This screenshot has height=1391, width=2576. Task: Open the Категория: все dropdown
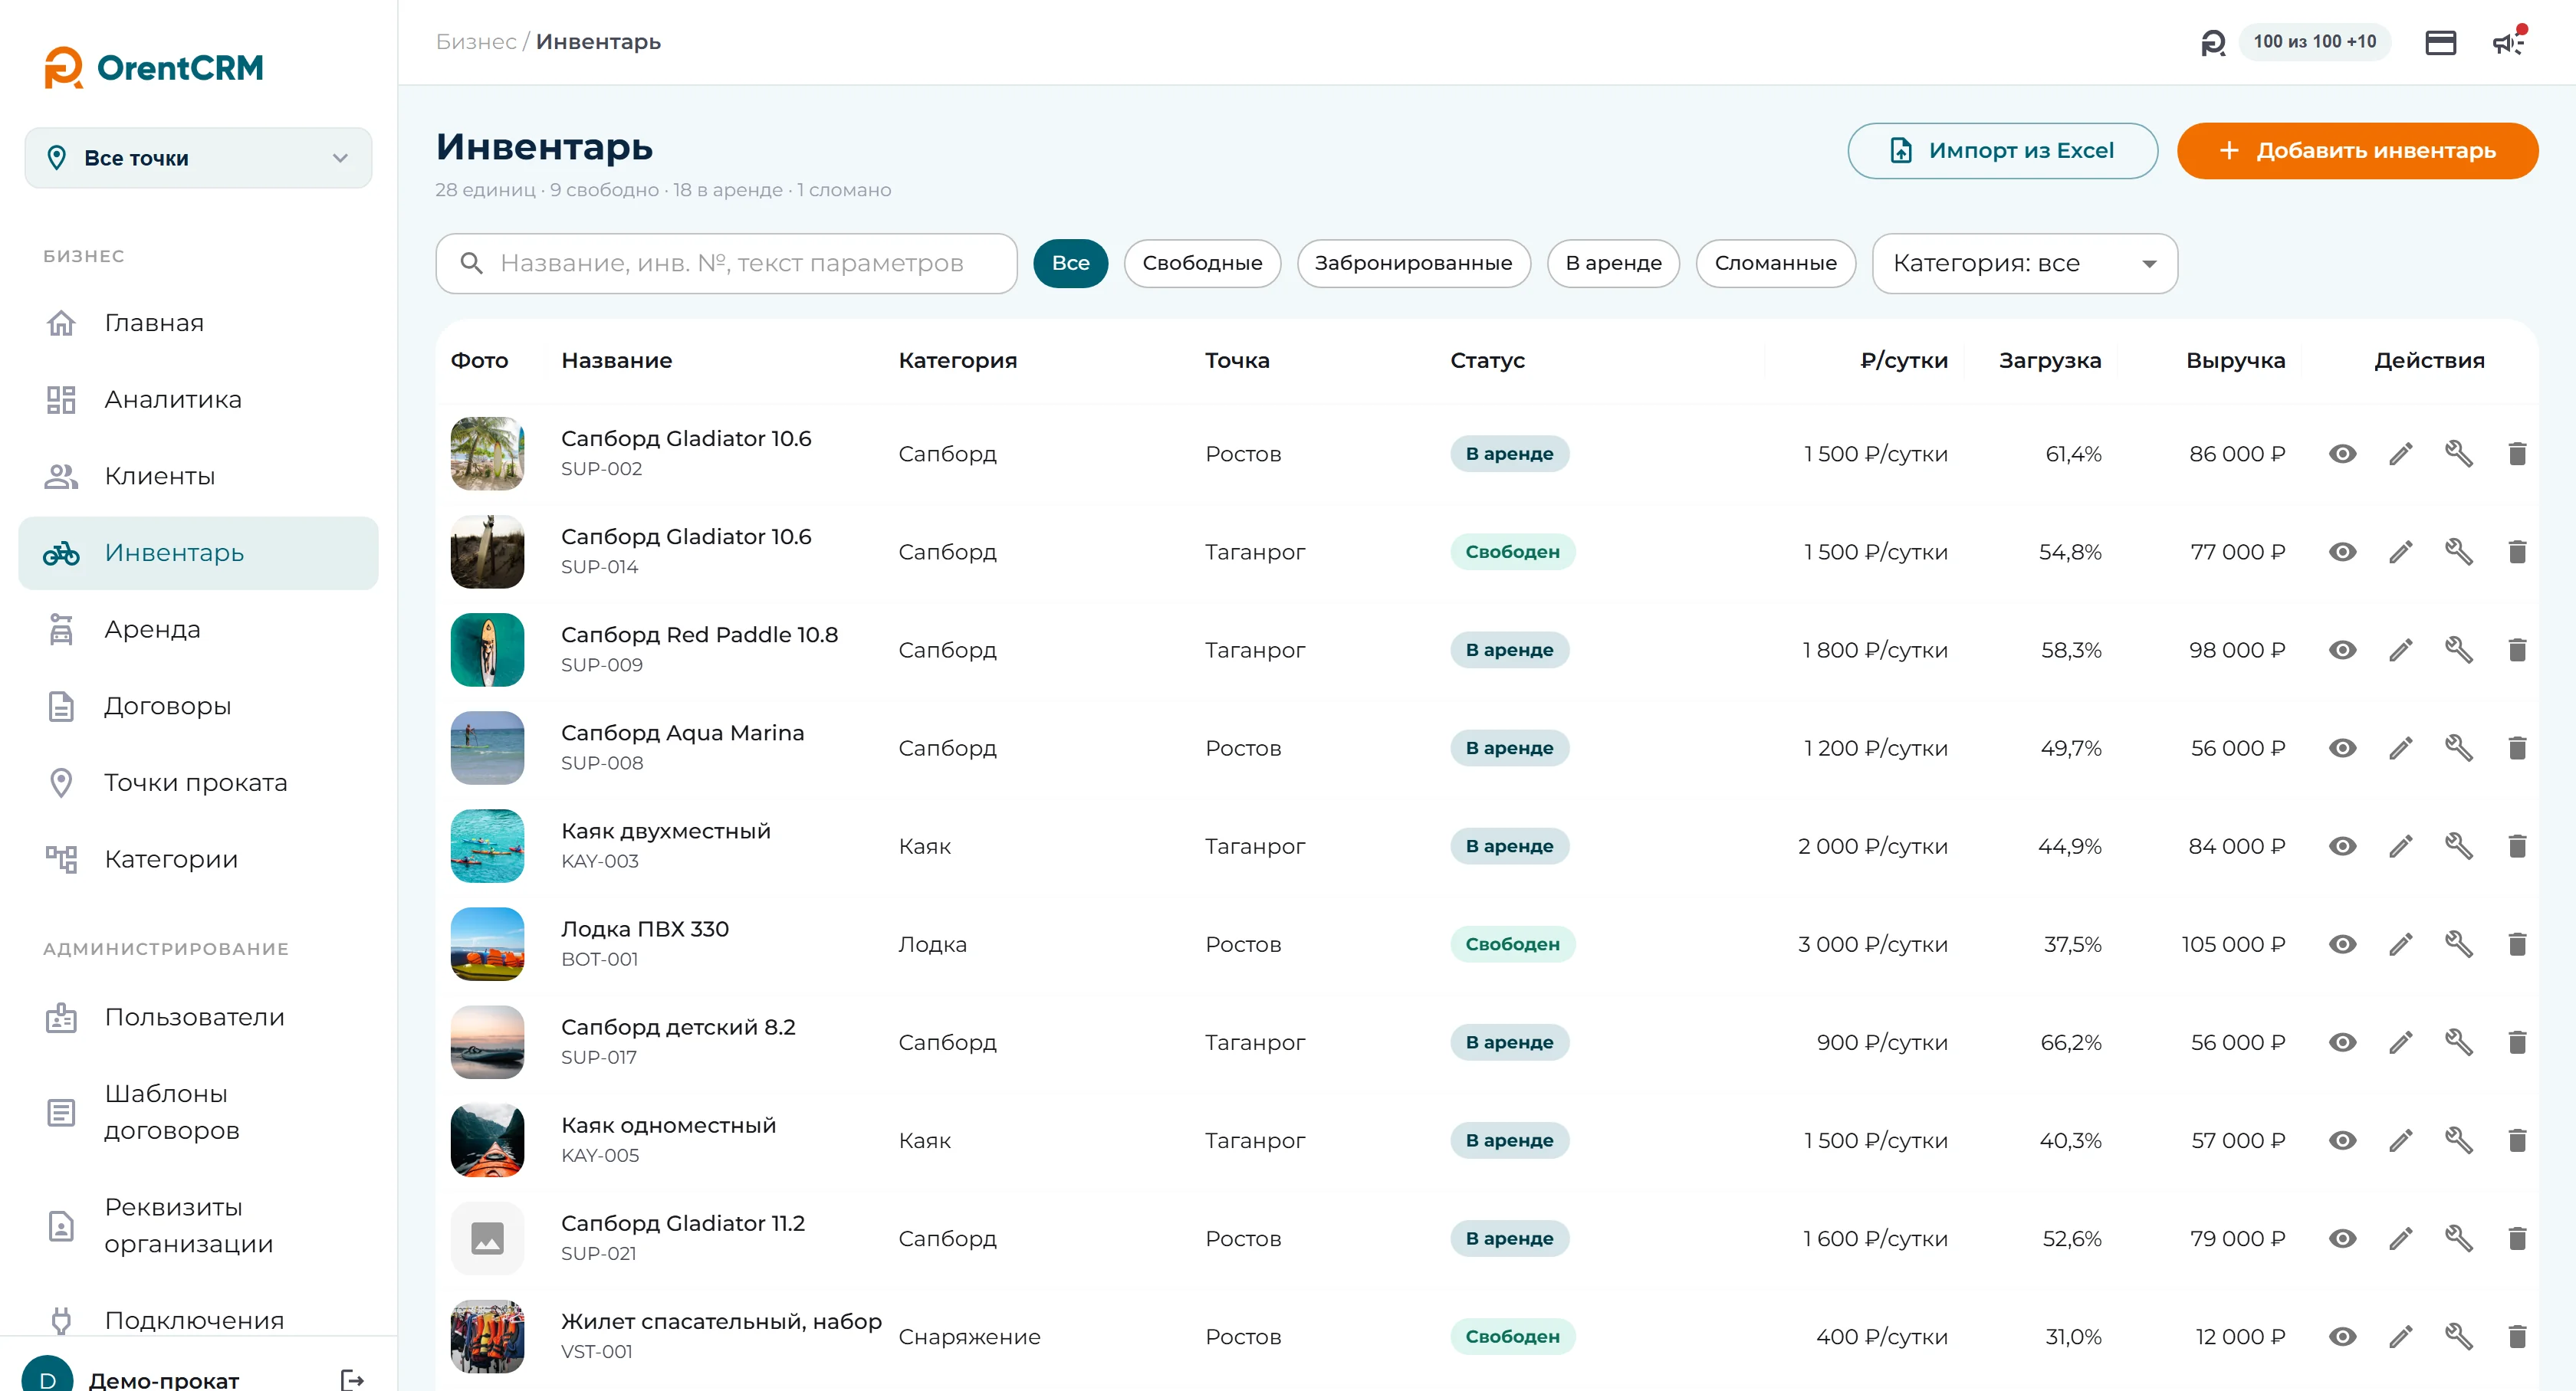click(2024, 263)
